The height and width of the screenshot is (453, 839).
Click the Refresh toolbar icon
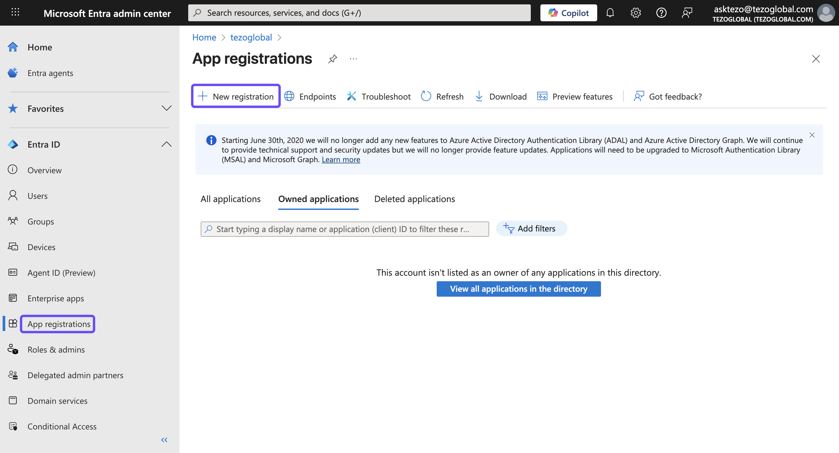click(426, 96)
